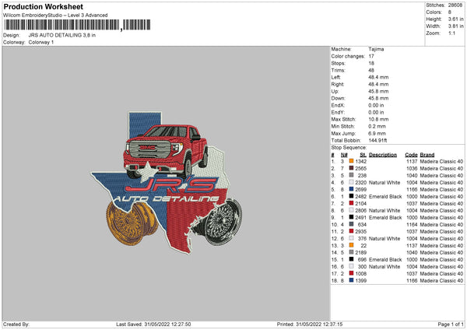Choose the gray swatch for stop 2189

pyautogui.click(x=353, y=252)
